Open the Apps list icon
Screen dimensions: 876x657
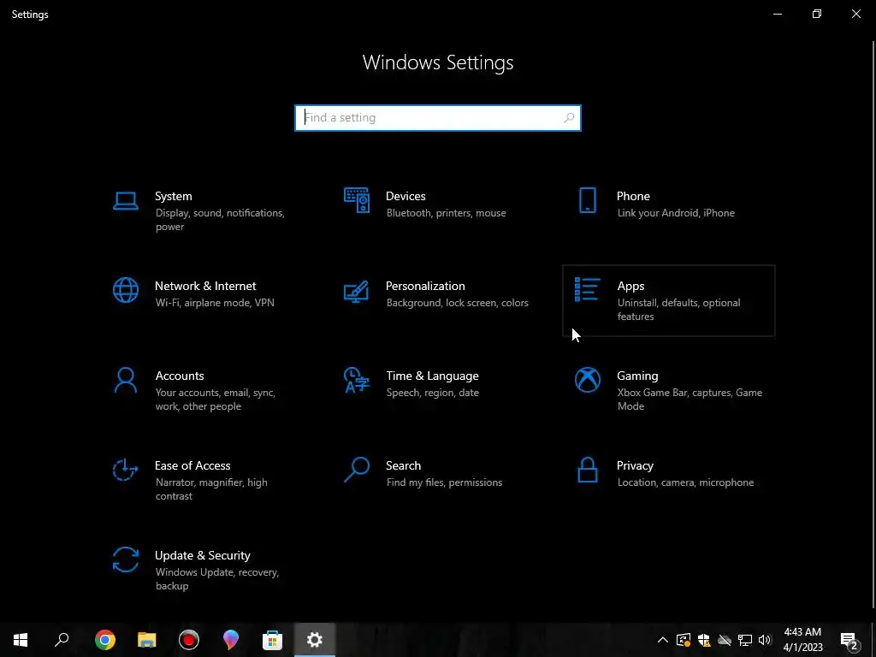tap(587, 289)
